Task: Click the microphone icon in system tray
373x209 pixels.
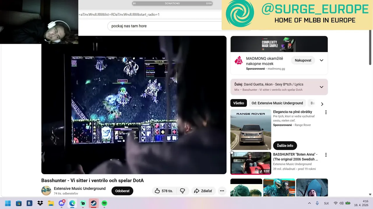Action: point(317,203)
